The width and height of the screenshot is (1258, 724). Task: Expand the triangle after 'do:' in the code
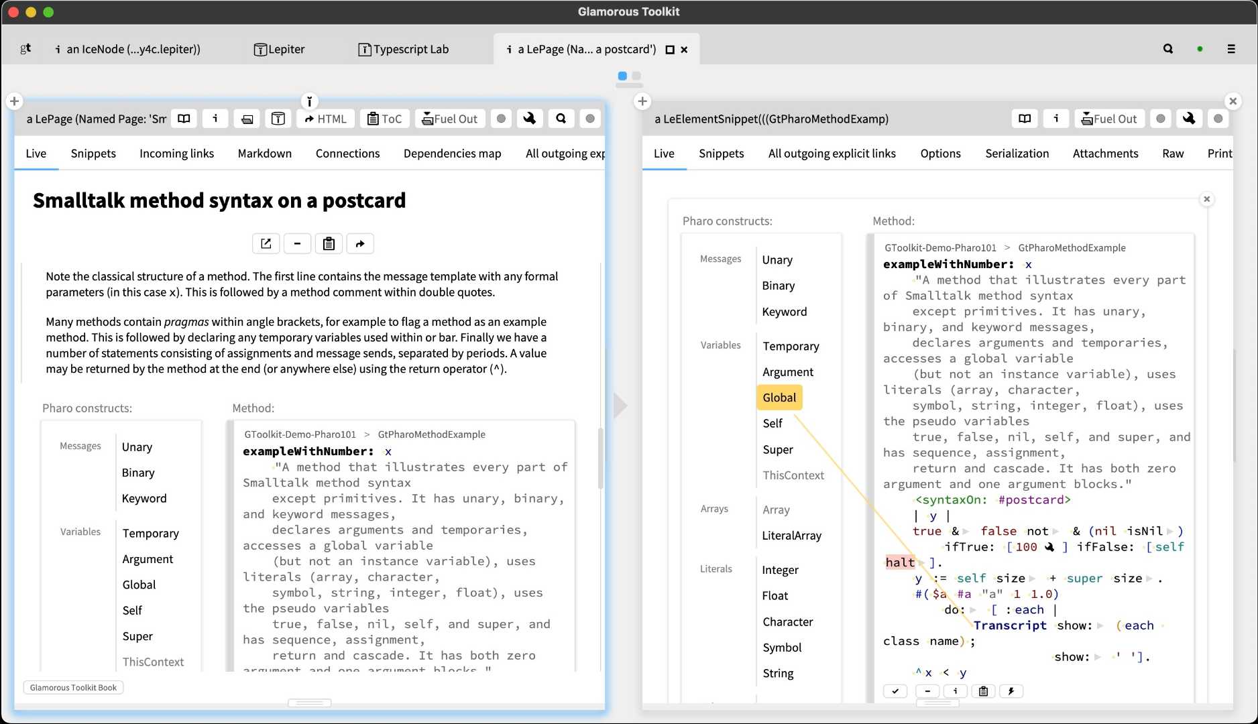coord(973,610)
